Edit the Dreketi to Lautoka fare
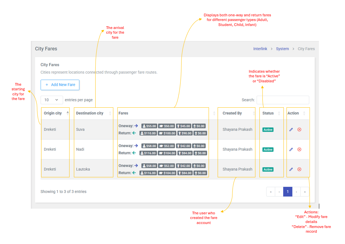345x244 pixels. click(x=291, y=169)
